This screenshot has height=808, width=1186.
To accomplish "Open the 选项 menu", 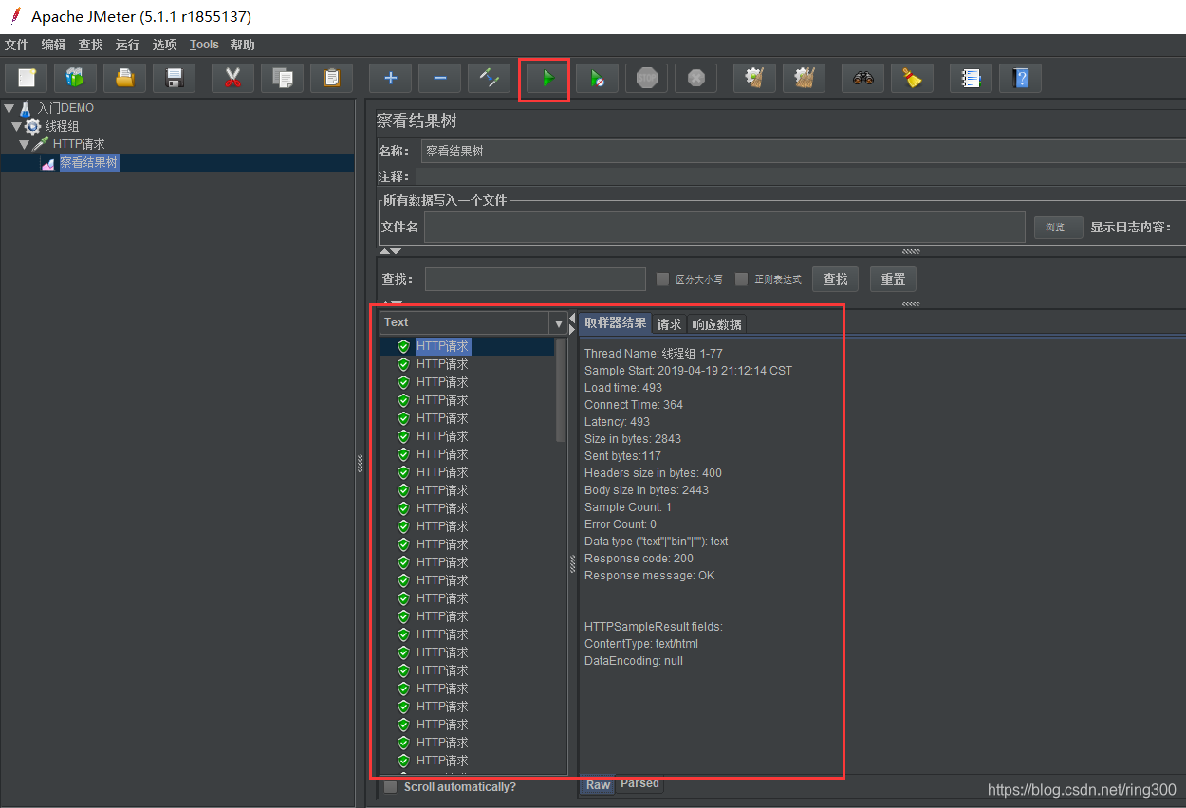I will coord(165,45).
